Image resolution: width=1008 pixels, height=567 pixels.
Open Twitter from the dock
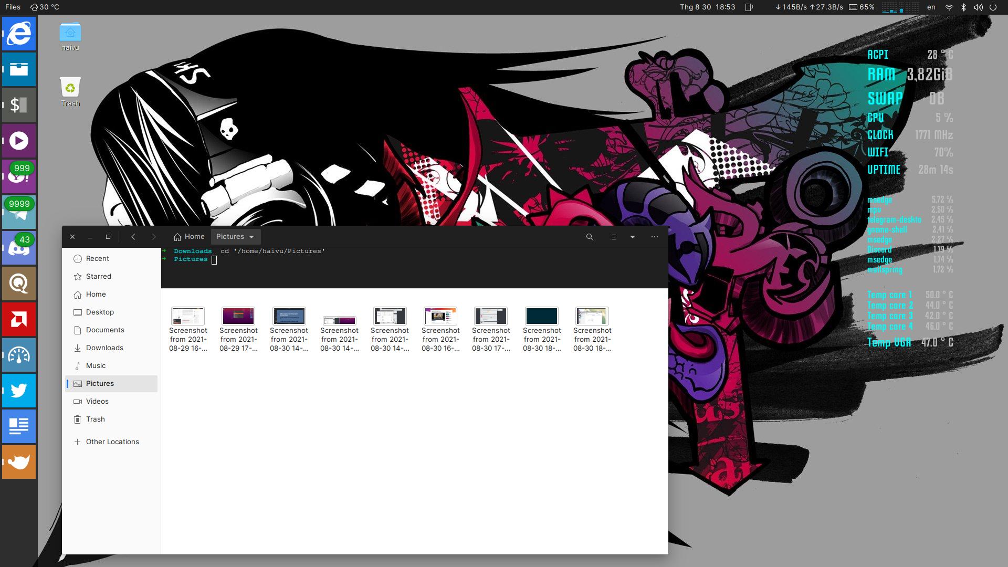19,391
